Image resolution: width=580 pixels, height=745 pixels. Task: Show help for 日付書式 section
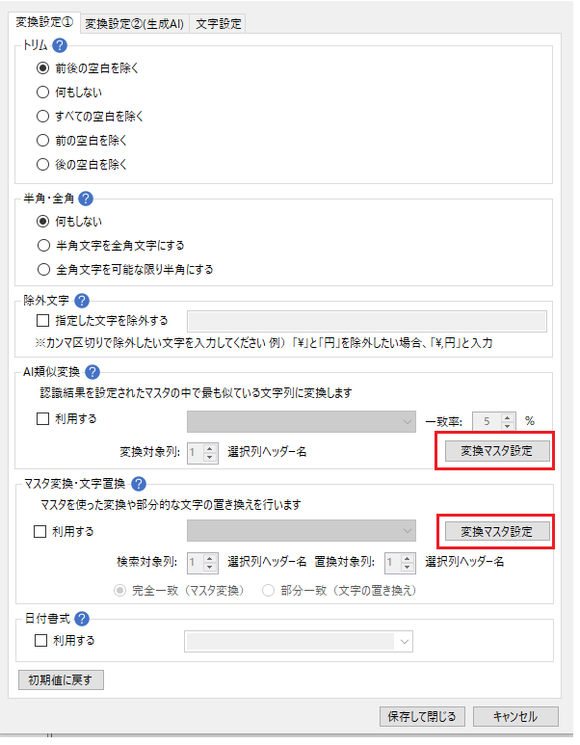point(82,619)
